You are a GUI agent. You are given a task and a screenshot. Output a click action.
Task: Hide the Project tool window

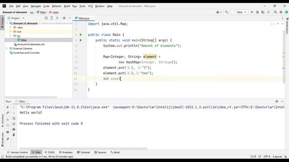pyautogui.click(x=70, y=18)
